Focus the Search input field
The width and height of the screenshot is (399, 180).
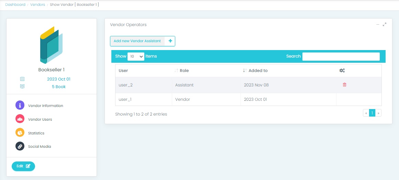(x=341, y=56)
